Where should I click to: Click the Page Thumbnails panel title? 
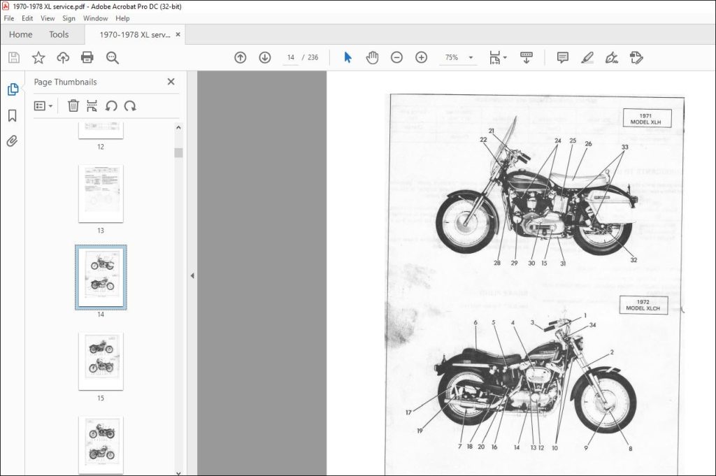click(x=65, y=82)
